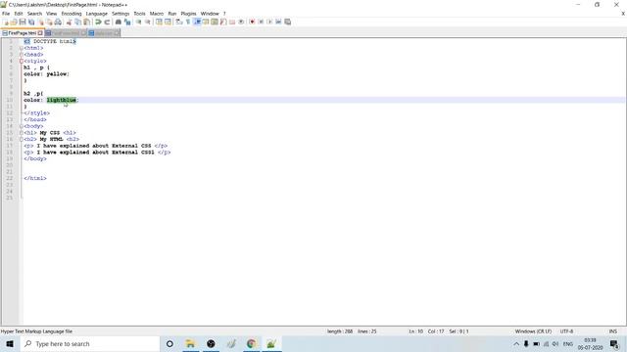Viewport: 627px width, 352px height.
Task: Undo the last edit with the Undo arrow
Action: (x=98, y=22)
